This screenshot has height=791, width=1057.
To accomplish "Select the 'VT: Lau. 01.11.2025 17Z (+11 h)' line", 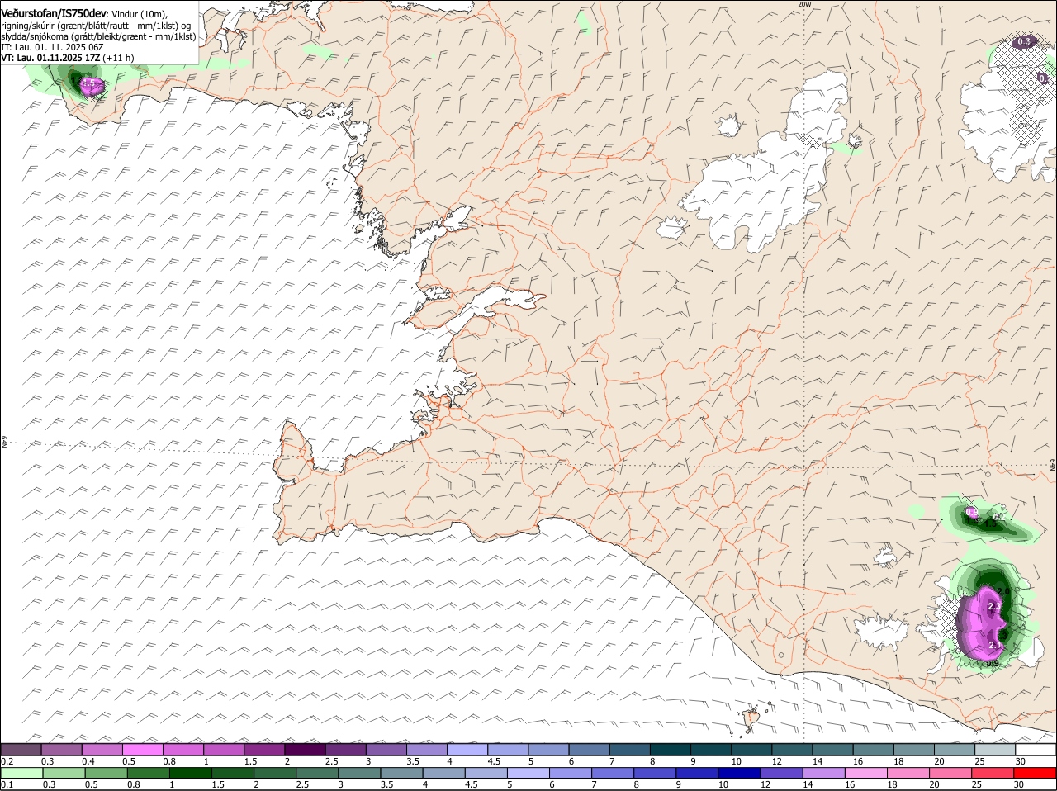I will 68,58.
